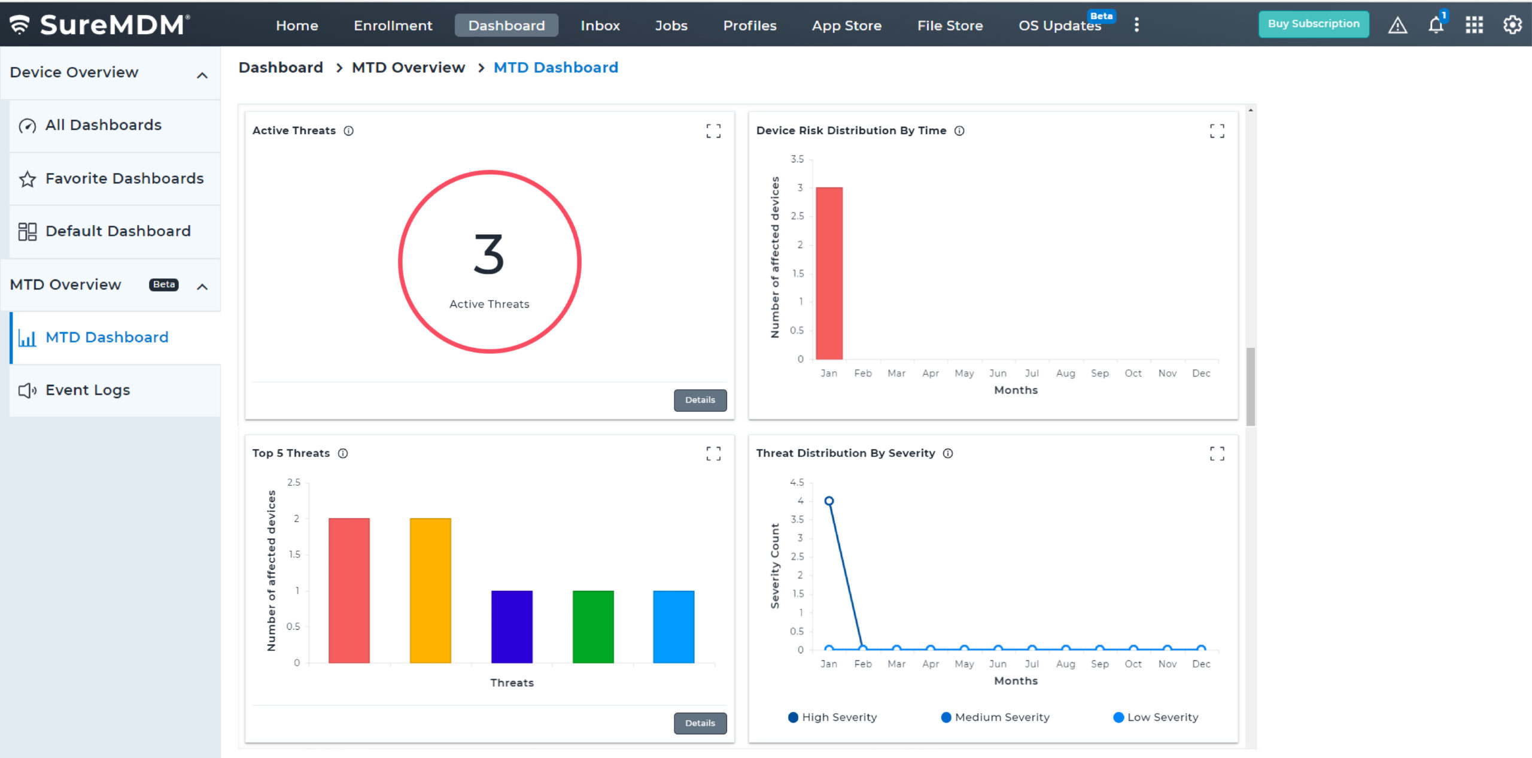Click the green bar in Top 5 Threats
1532x758 pixels.
[x=593, y=627]
